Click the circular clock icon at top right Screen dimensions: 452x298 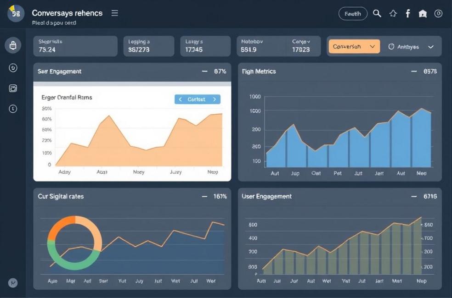[x=438, y=14]
